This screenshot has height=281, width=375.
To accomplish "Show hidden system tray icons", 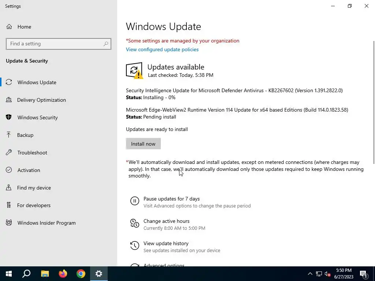I will [310, 274].
